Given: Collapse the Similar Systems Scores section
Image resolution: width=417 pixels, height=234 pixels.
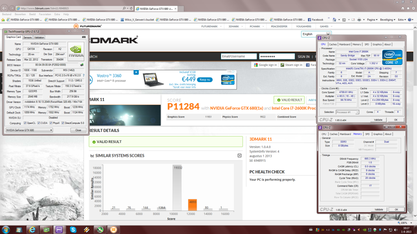Looking at the screenshot, I should (239, 156).
